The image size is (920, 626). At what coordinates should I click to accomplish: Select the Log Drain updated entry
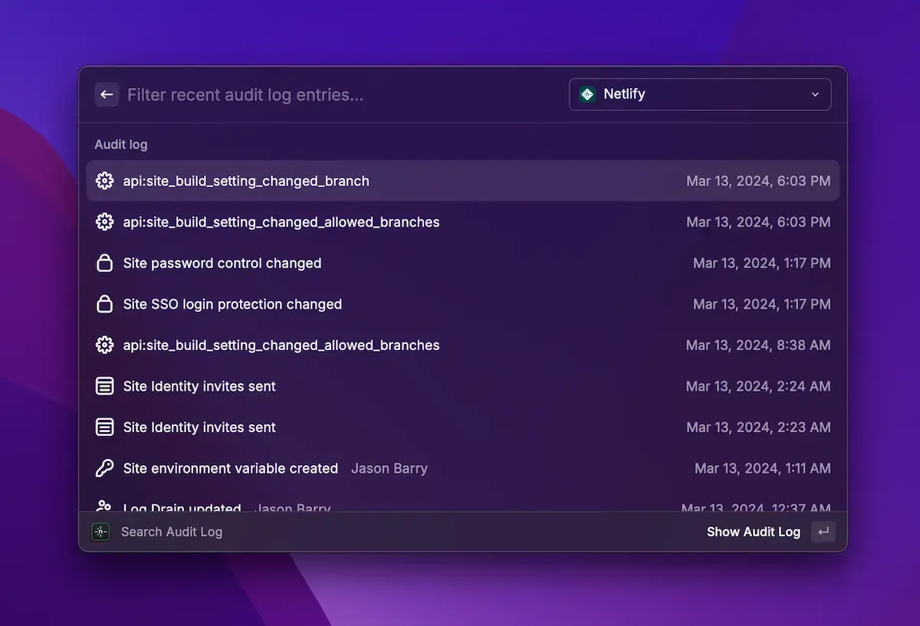(x=182, y=506)
